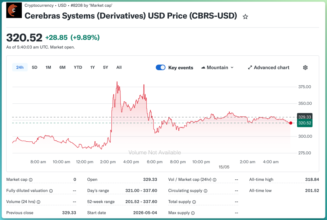
Task: Toggle the Key events switch
Action: point(160,67)
